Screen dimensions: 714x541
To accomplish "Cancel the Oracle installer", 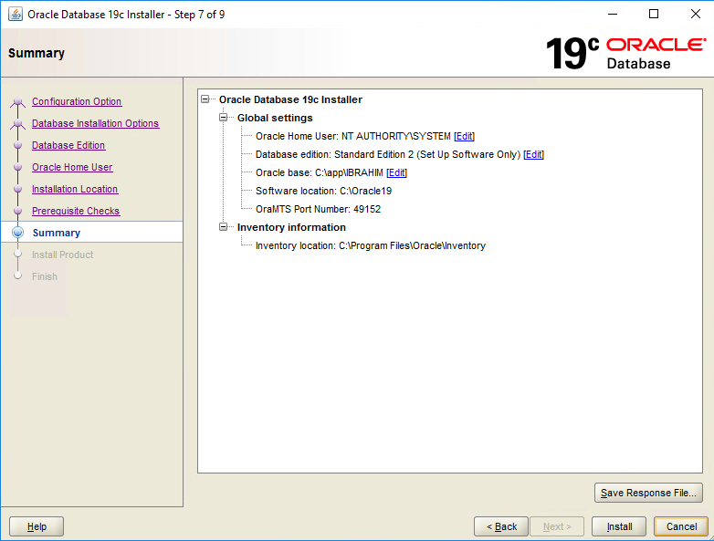I will [x=681, y=526].
